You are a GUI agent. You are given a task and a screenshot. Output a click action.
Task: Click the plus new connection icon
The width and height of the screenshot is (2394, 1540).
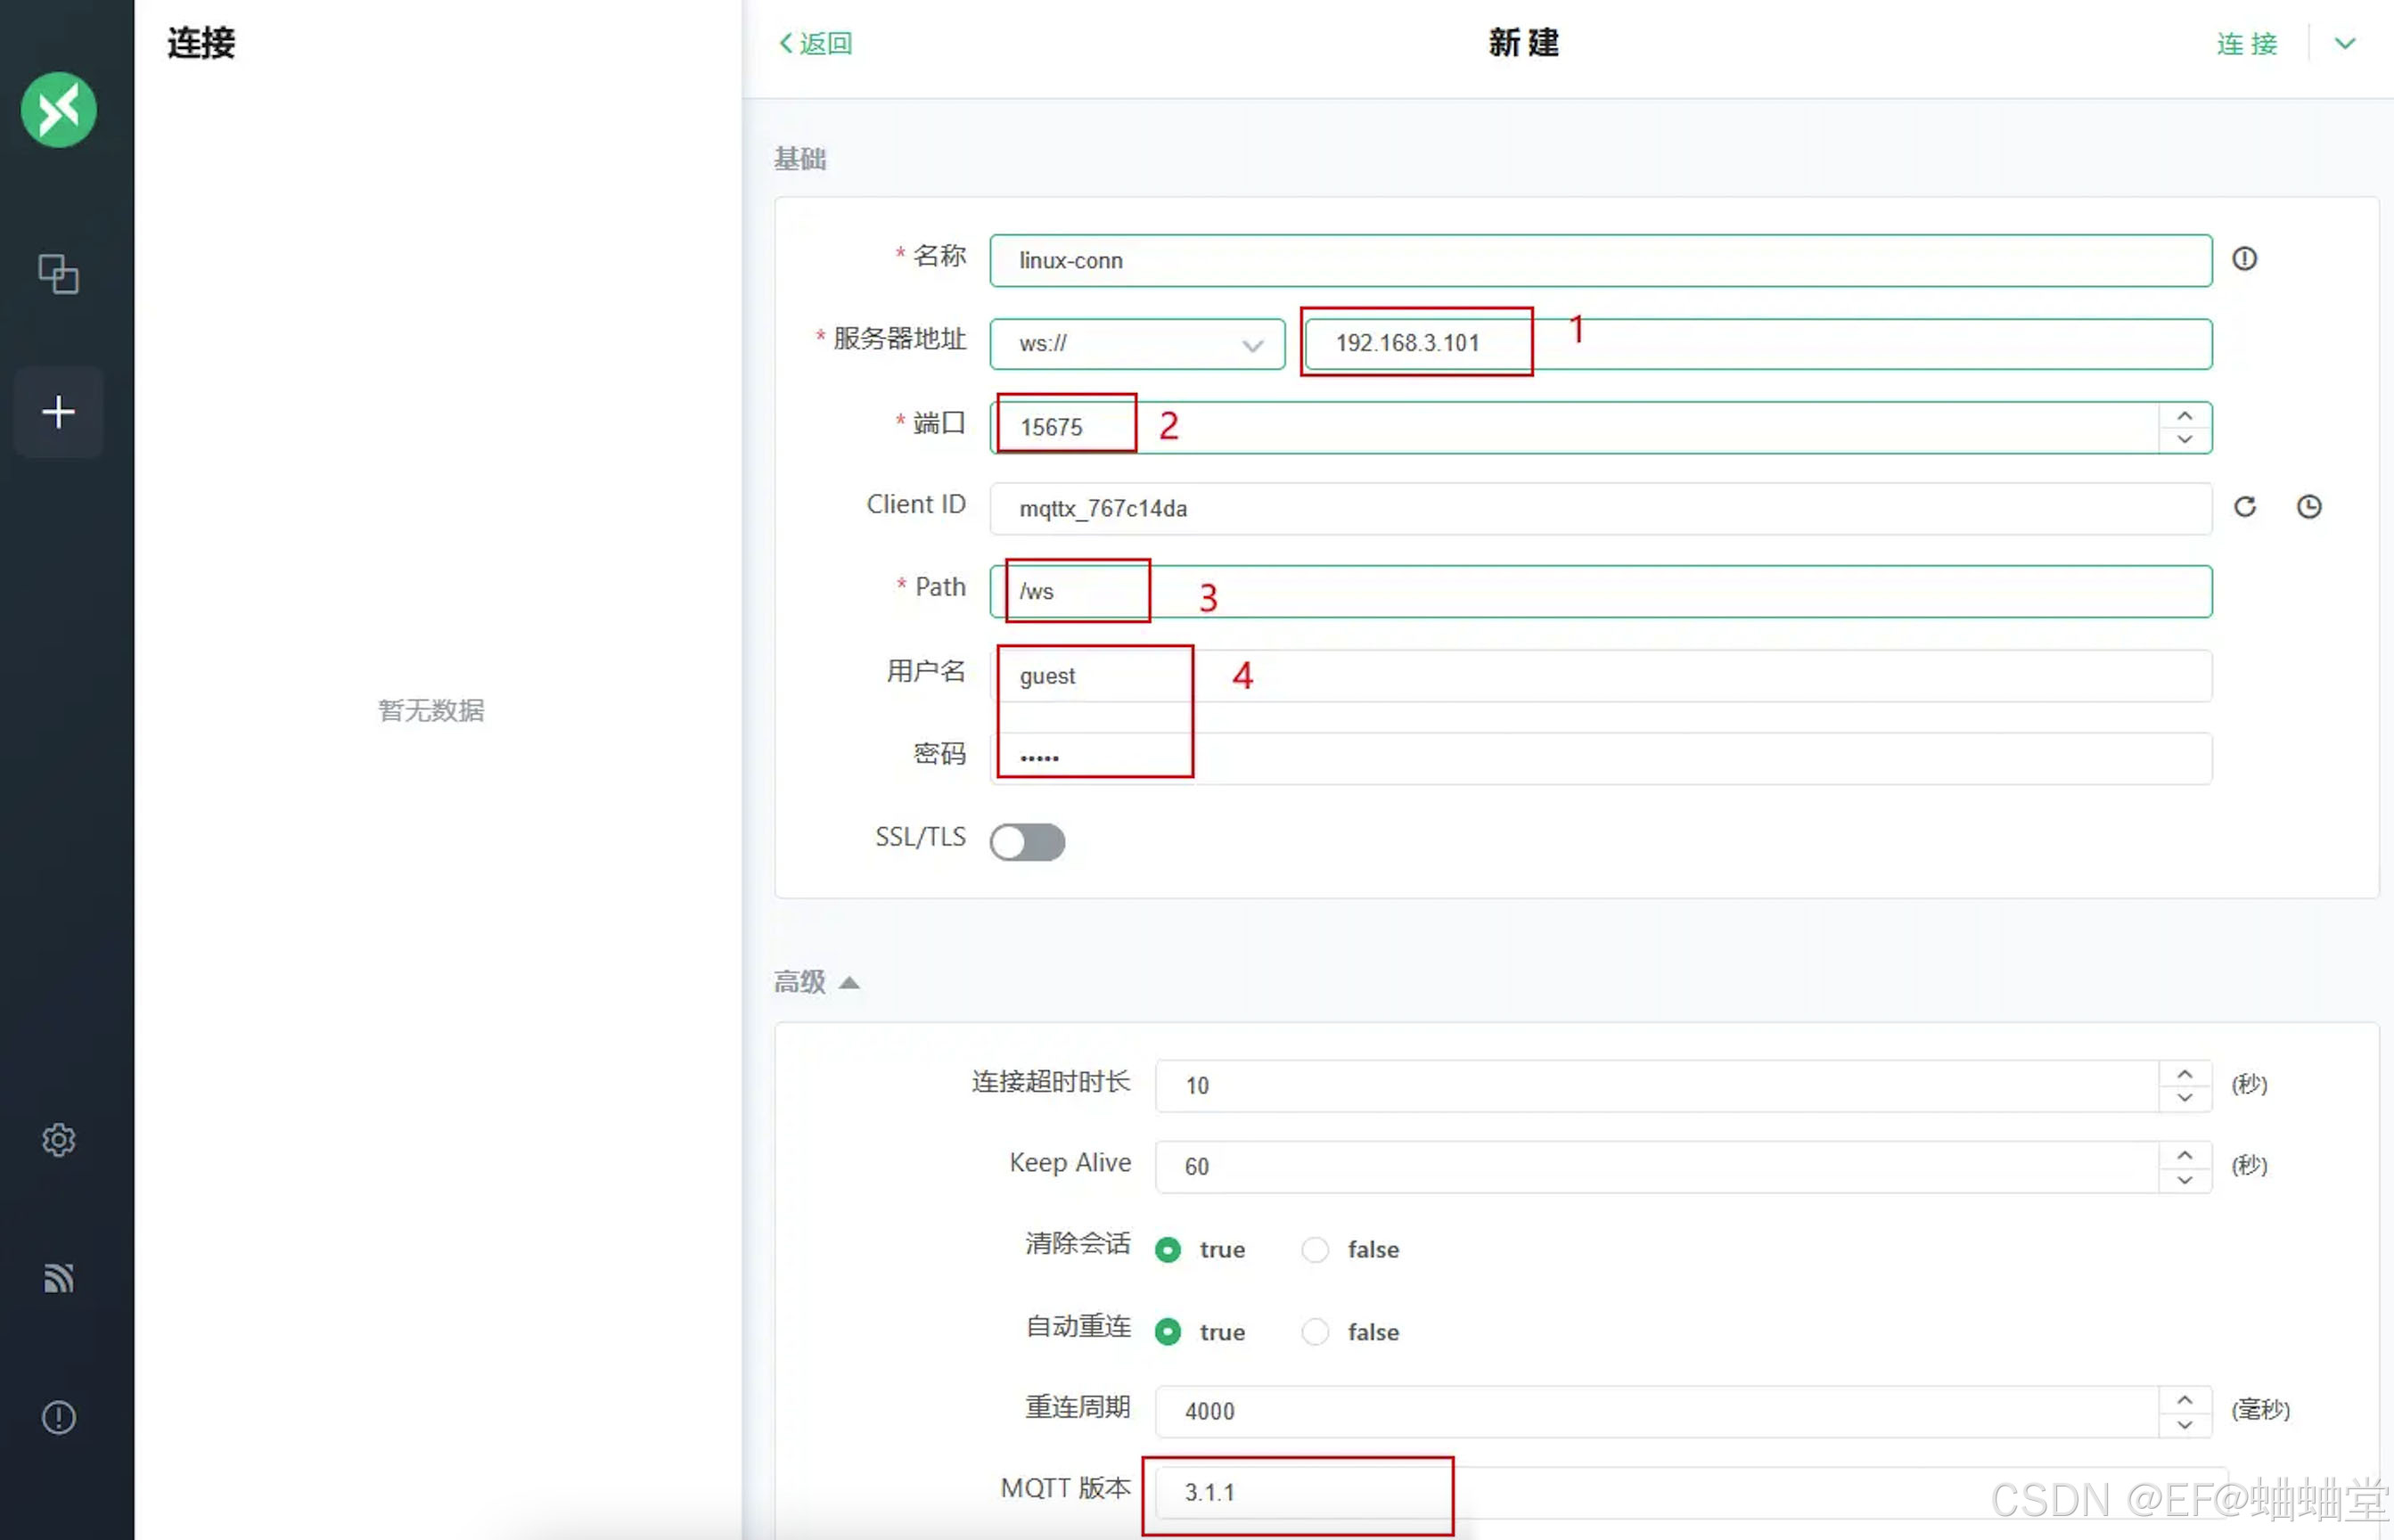(58, 412)
